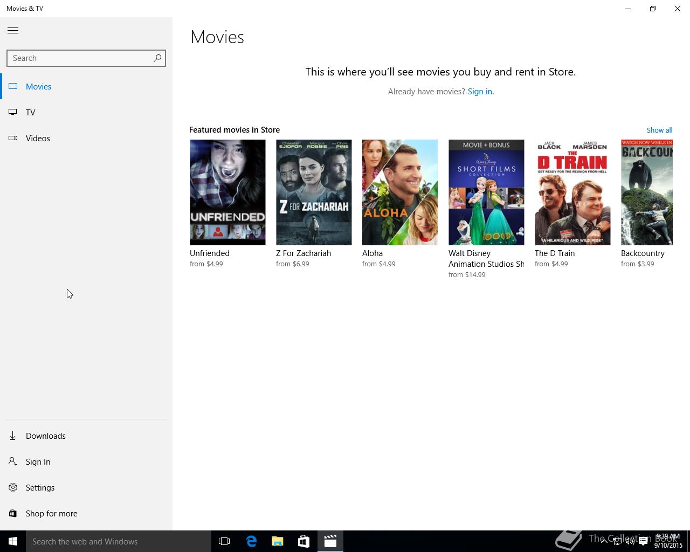The height and width of the screenshot is (552, 690).
Task: Click the Settings gear icon
Action: click(x=13, y=487)
